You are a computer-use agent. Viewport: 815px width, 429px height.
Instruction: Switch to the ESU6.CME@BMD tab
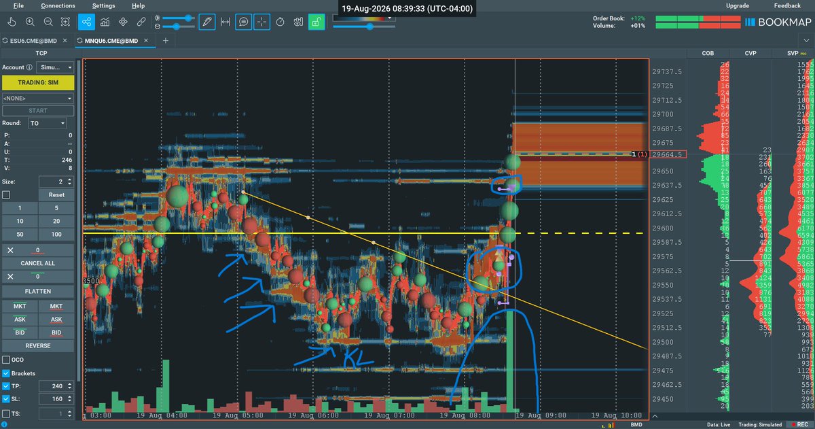tap(34, 41)
